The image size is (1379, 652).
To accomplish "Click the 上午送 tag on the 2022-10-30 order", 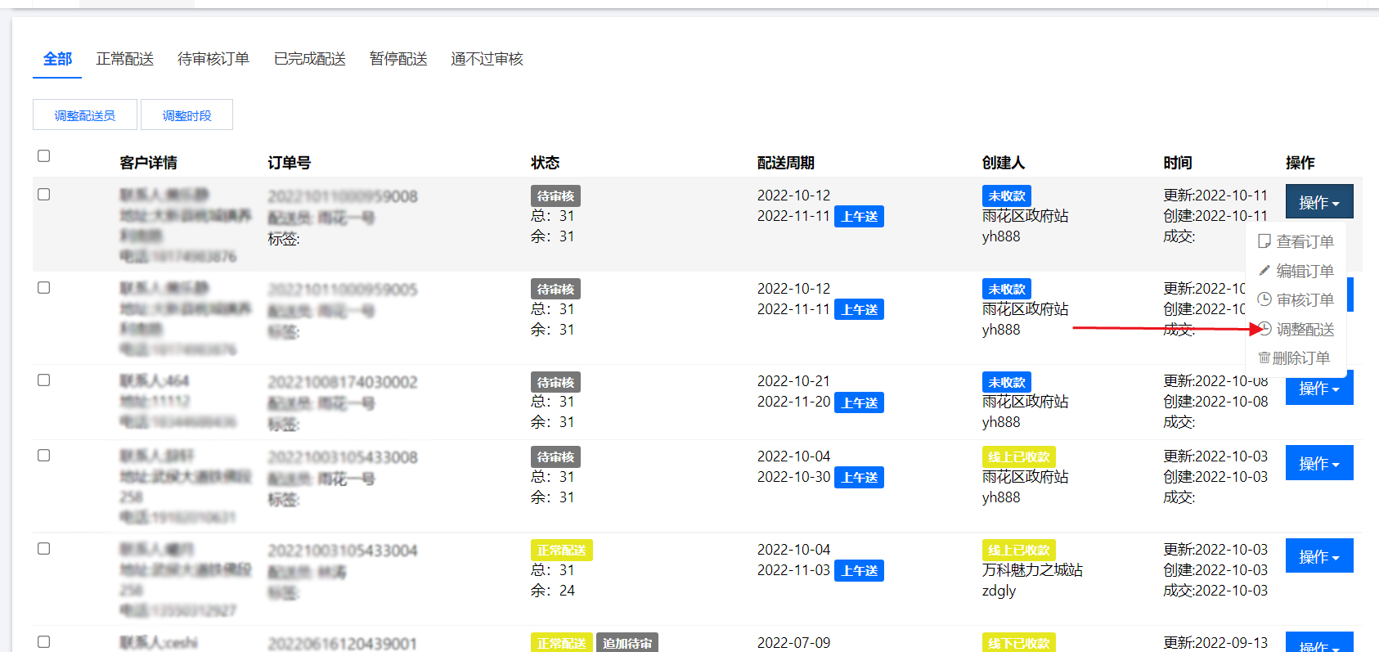I will [859, 478].
